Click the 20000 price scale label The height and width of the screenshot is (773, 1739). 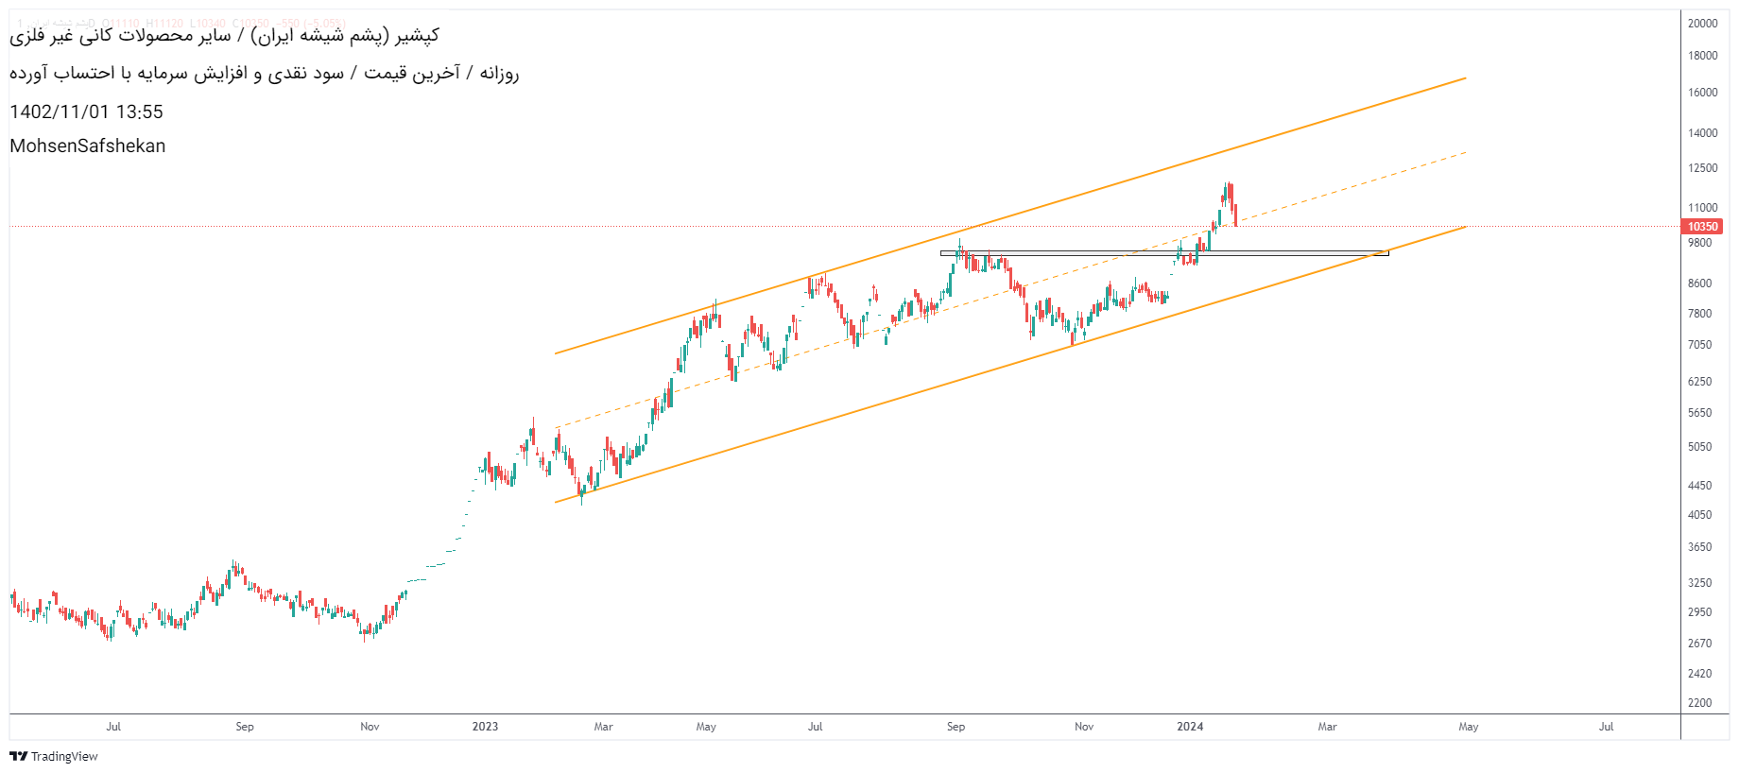(1702, 24)
